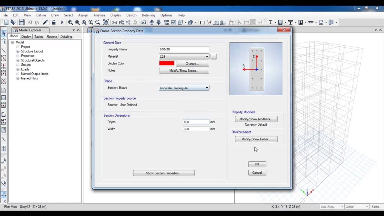Open the File menu
This screenshot has height=216, width=384.
pos(5,15)
